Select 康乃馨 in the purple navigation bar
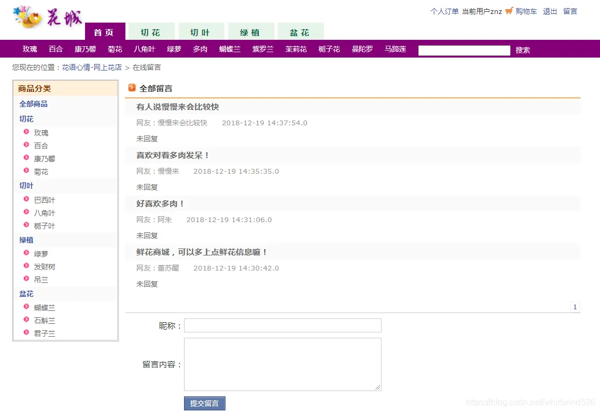Screen dimensions: 600x412 tap(86, 49)
